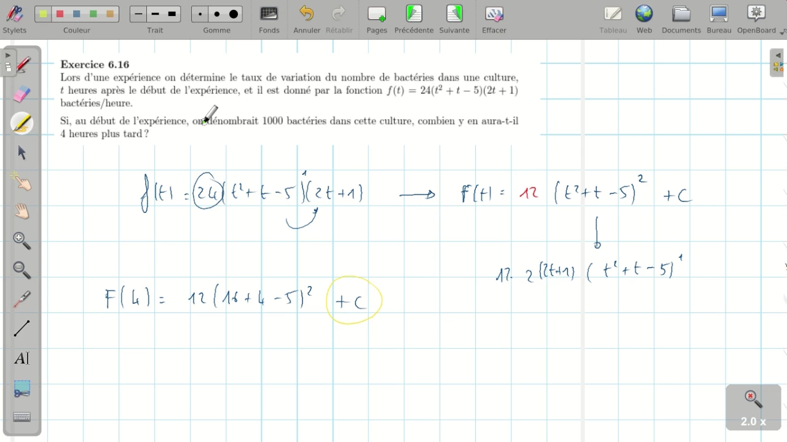Select the Line drawing tool
The image size is (787, 442).
tap(22, 329)
